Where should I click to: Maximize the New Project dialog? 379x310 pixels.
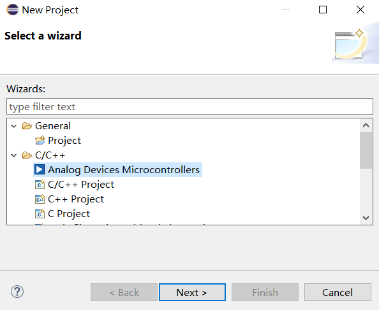pos(323,10)
